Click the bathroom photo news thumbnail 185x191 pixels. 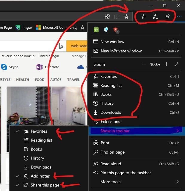(x=46, y=106)
